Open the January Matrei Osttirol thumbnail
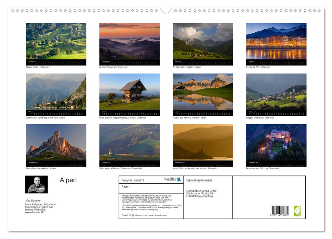The width and height of the screenshot is (332, 239). point(56,43)
